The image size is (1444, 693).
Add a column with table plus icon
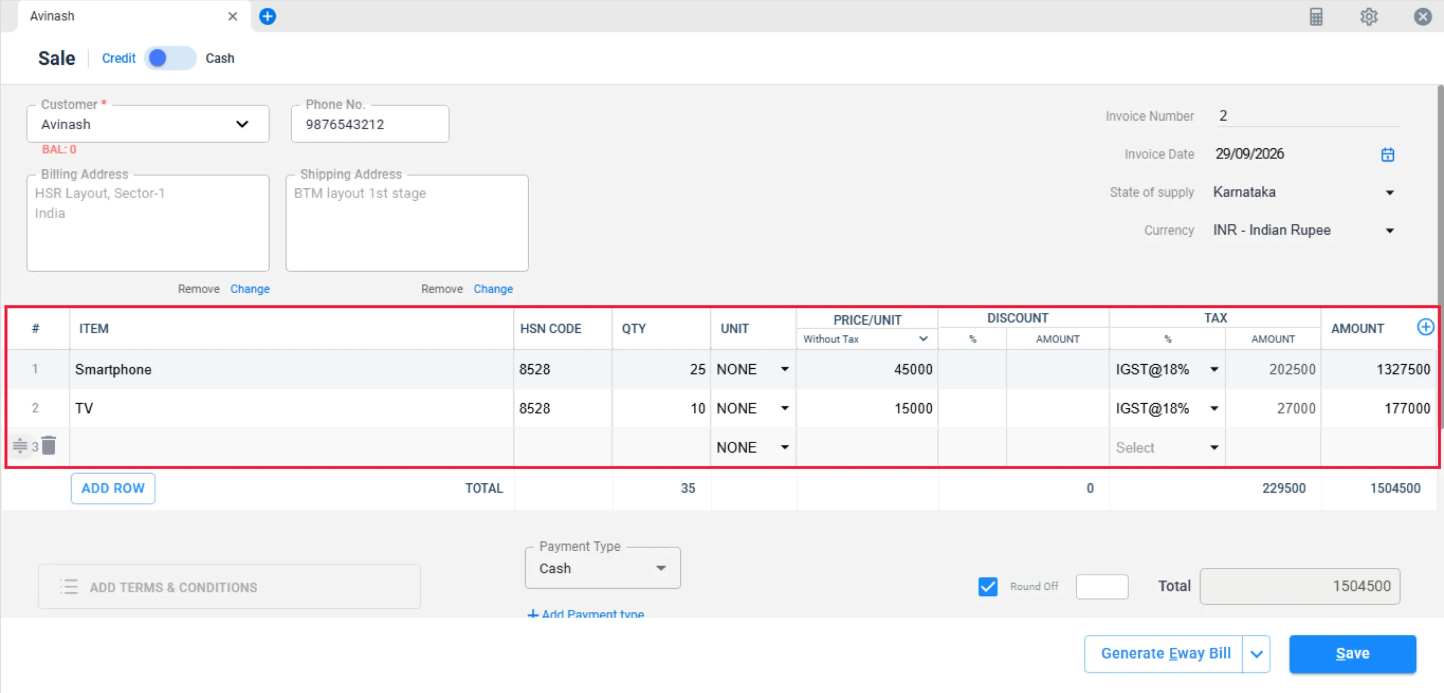point(1425,327)
